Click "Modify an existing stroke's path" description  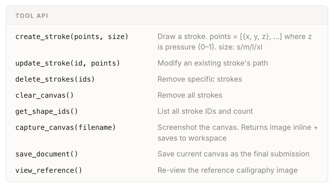[x=212, y=63]
